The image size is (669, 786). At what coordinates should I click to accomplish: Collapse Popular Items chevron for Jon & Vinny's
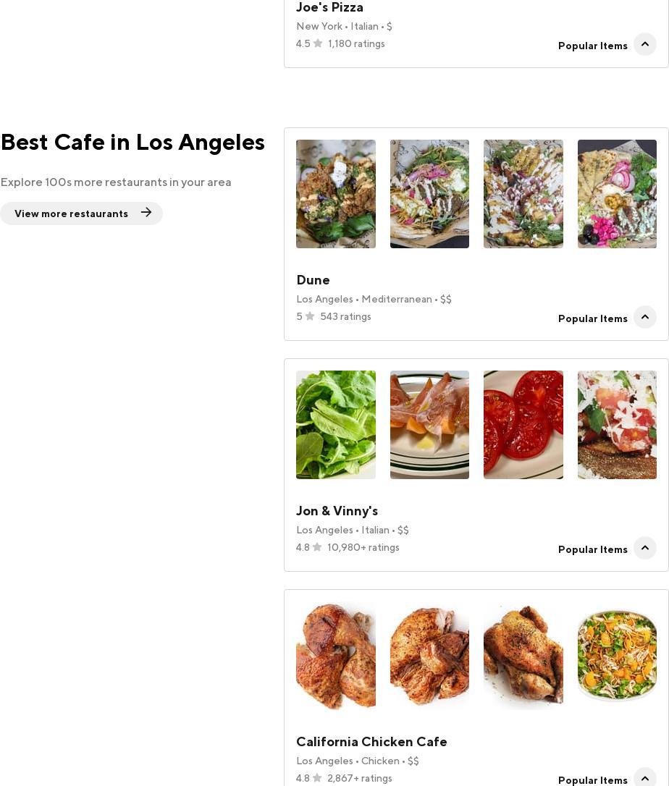[x=644, y=548]
